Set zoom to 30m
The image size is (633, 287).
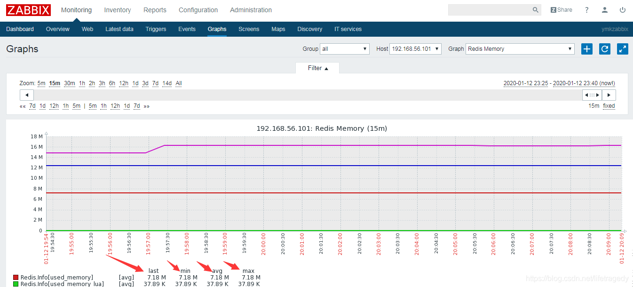70,83
